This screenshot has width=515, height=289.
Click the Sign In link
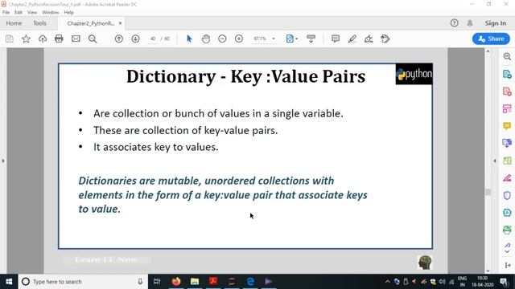(496, 23)
